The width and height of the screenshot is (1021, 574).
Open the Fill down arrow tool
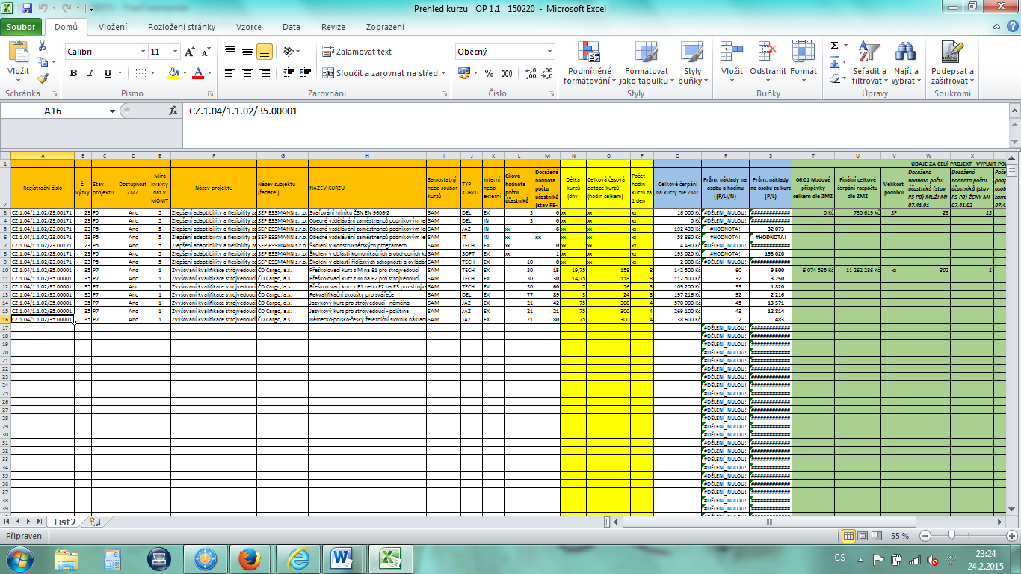(834, 62)
